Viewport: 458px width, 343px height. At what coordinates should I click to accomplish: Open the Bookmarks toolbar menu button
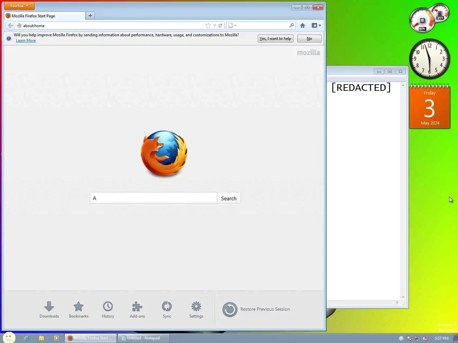(x=316, y=25)
